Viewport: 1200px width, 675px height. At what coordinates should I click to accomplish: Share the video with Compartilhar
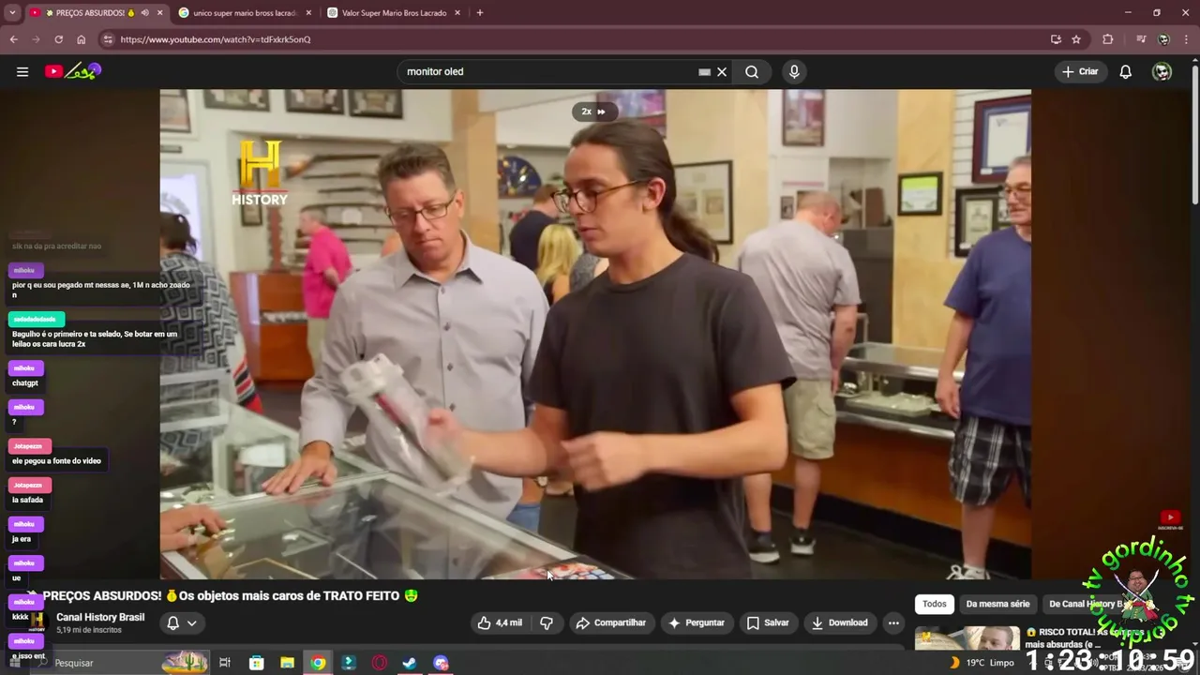point(611,622)
